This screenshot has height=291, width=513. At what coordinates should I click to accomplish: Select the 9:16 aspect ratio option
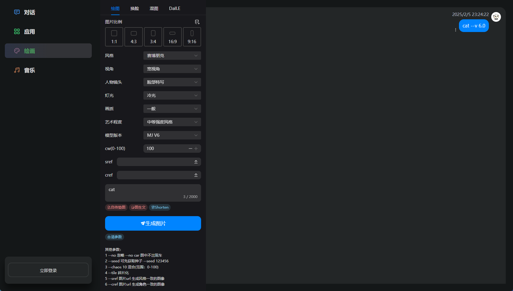pos(192,37)
